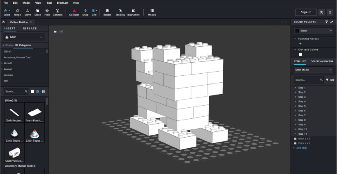Expand Step 5 in step list

302,106
